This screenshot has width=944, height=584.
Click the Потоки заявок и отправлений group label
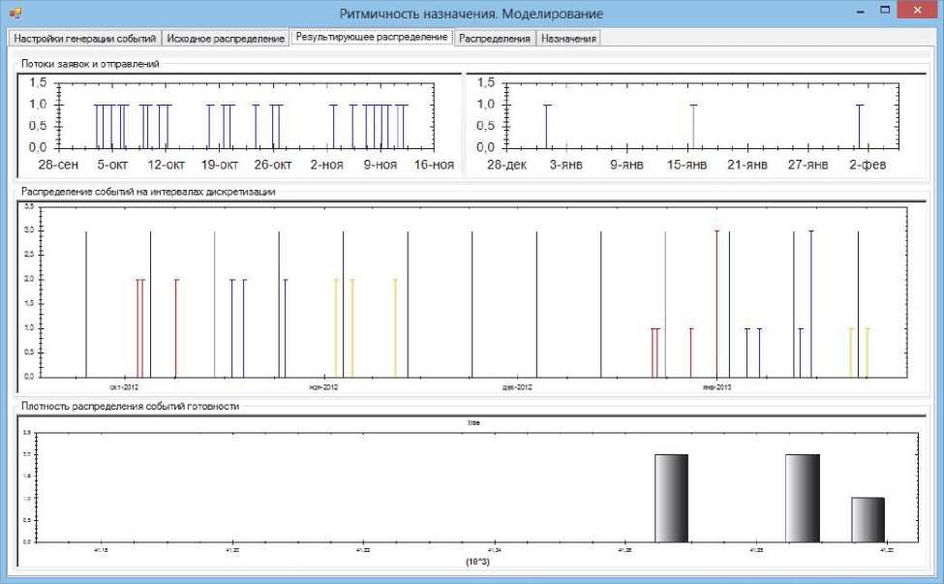click(90, 64)
